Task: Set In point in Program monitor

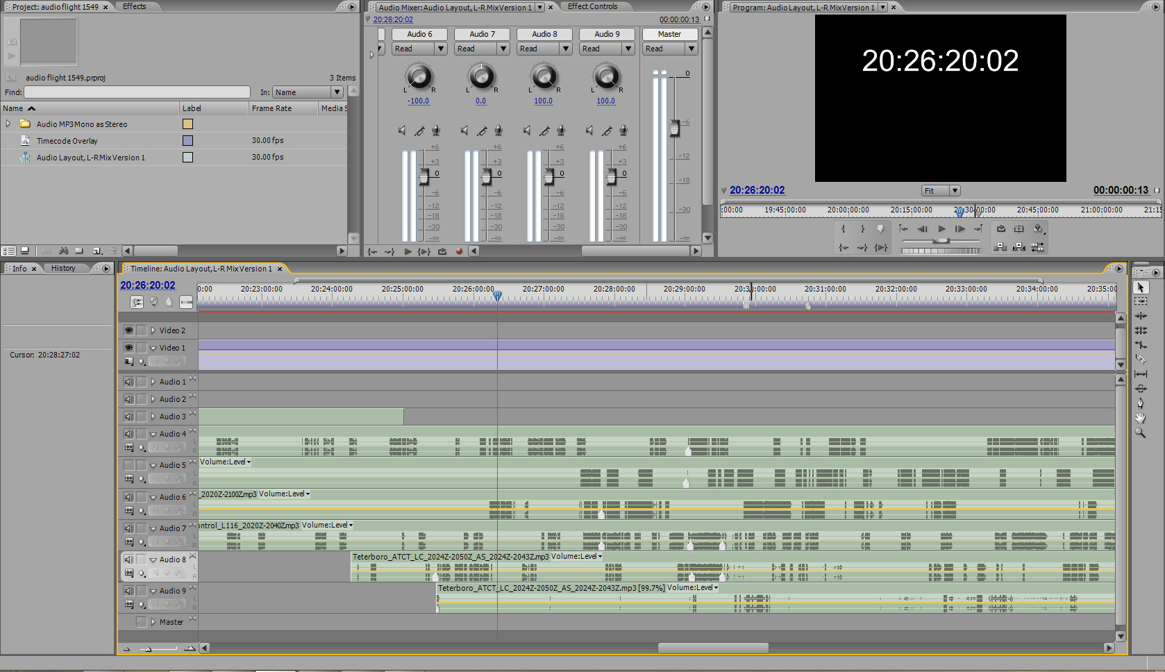Action: point(844,229)
